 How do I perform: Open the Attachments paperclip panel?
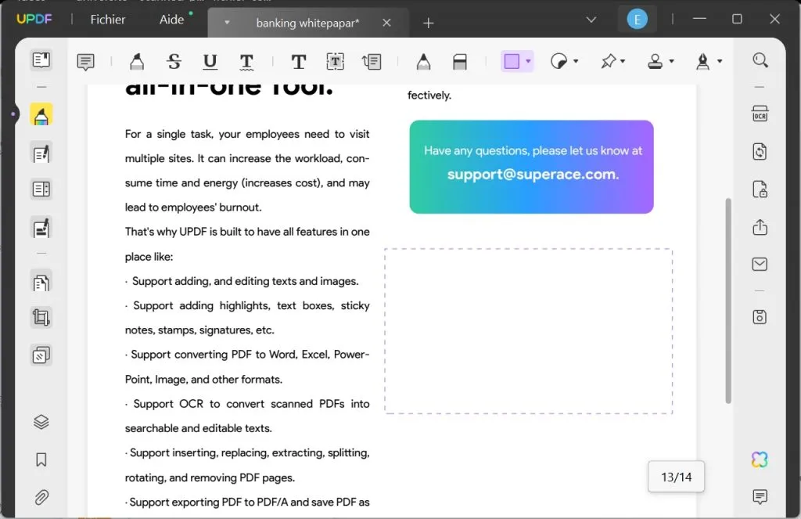[x=41, y=497]
